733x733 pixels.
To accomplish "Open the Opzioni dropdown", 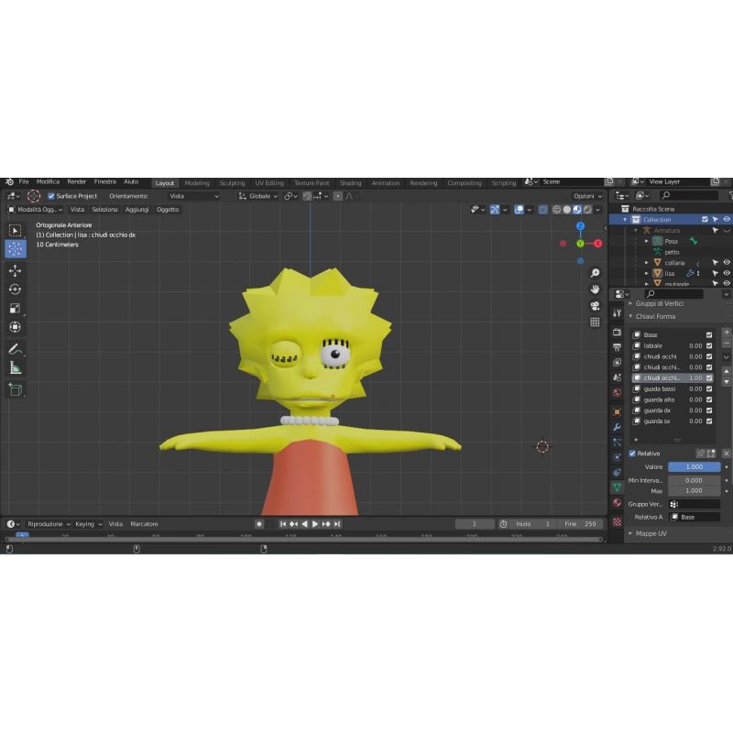I will [x=587, y=196].
